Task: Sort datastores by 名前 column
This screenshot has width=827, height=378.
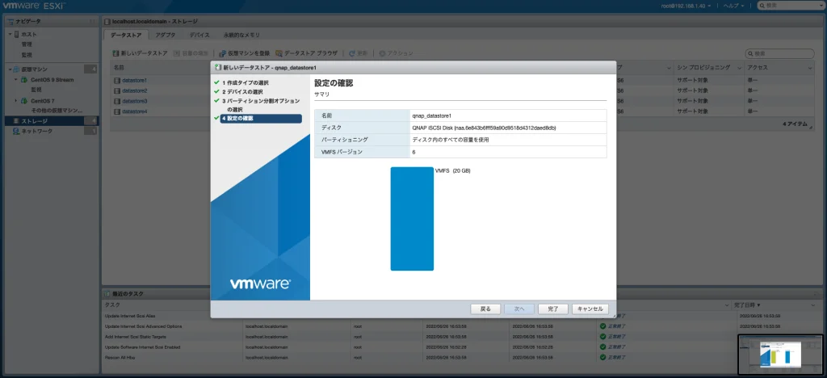Action: (119, 68)
